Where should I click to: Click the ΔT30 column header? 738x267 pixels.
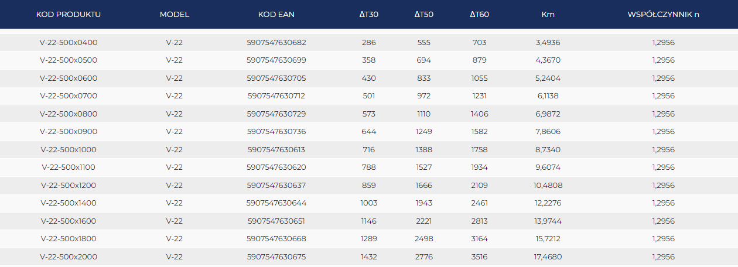click(x=369, y=14)
